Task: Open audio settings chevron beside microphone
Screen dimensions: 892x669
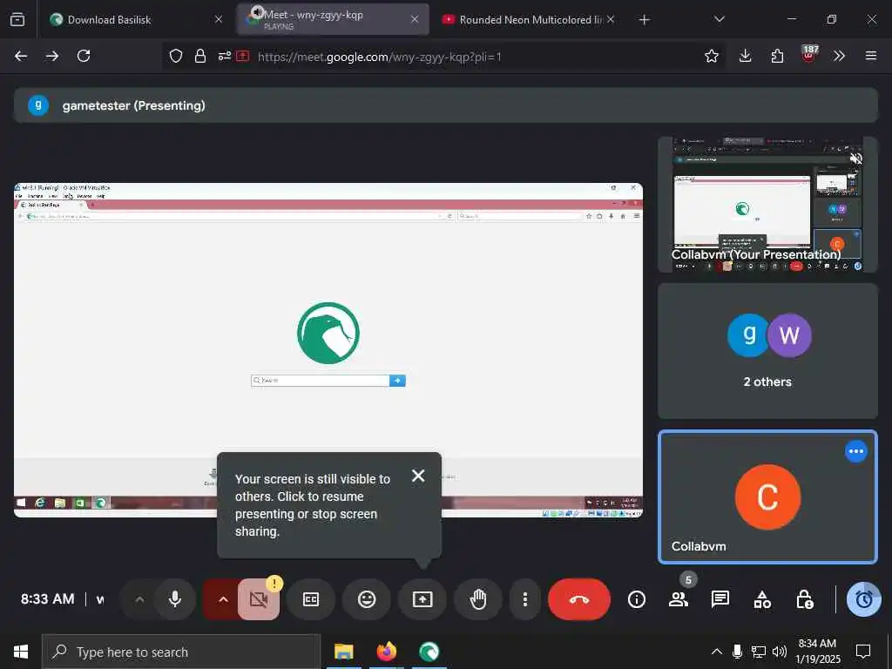Action: click(x=139, y=599)
